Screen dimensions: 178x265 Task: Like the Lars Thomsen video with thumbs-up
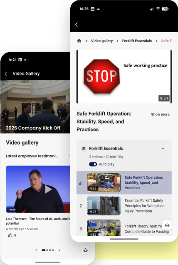point(10,235)
